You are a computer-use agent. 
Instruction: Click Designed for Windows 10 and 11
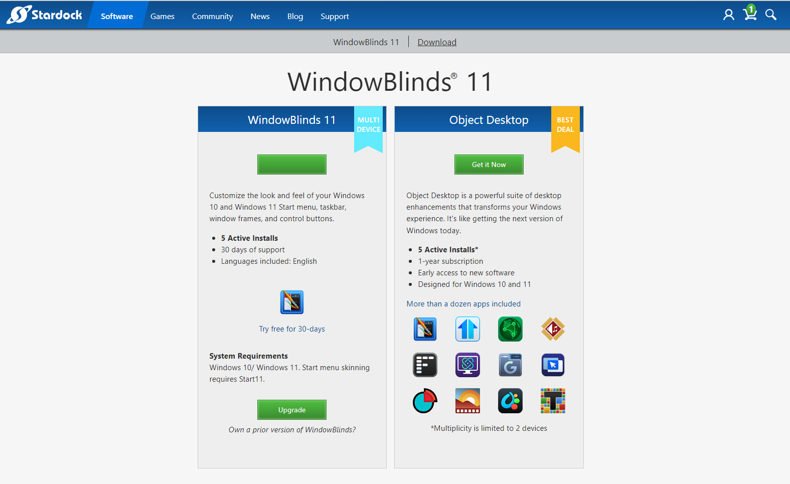pyautogui.click(x=475, y=284)
